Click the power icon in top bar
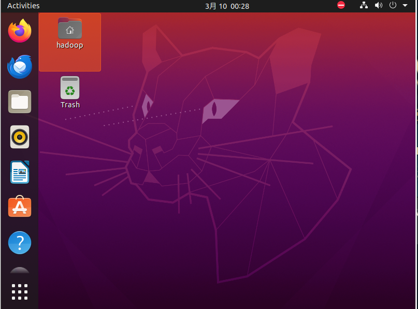 click(393, 5)
